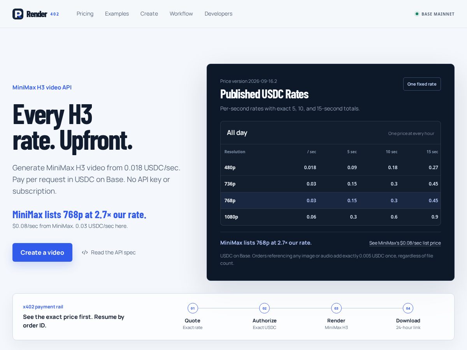Select step 04 Download circle
The image size is (467, 350).
point(408,308)
